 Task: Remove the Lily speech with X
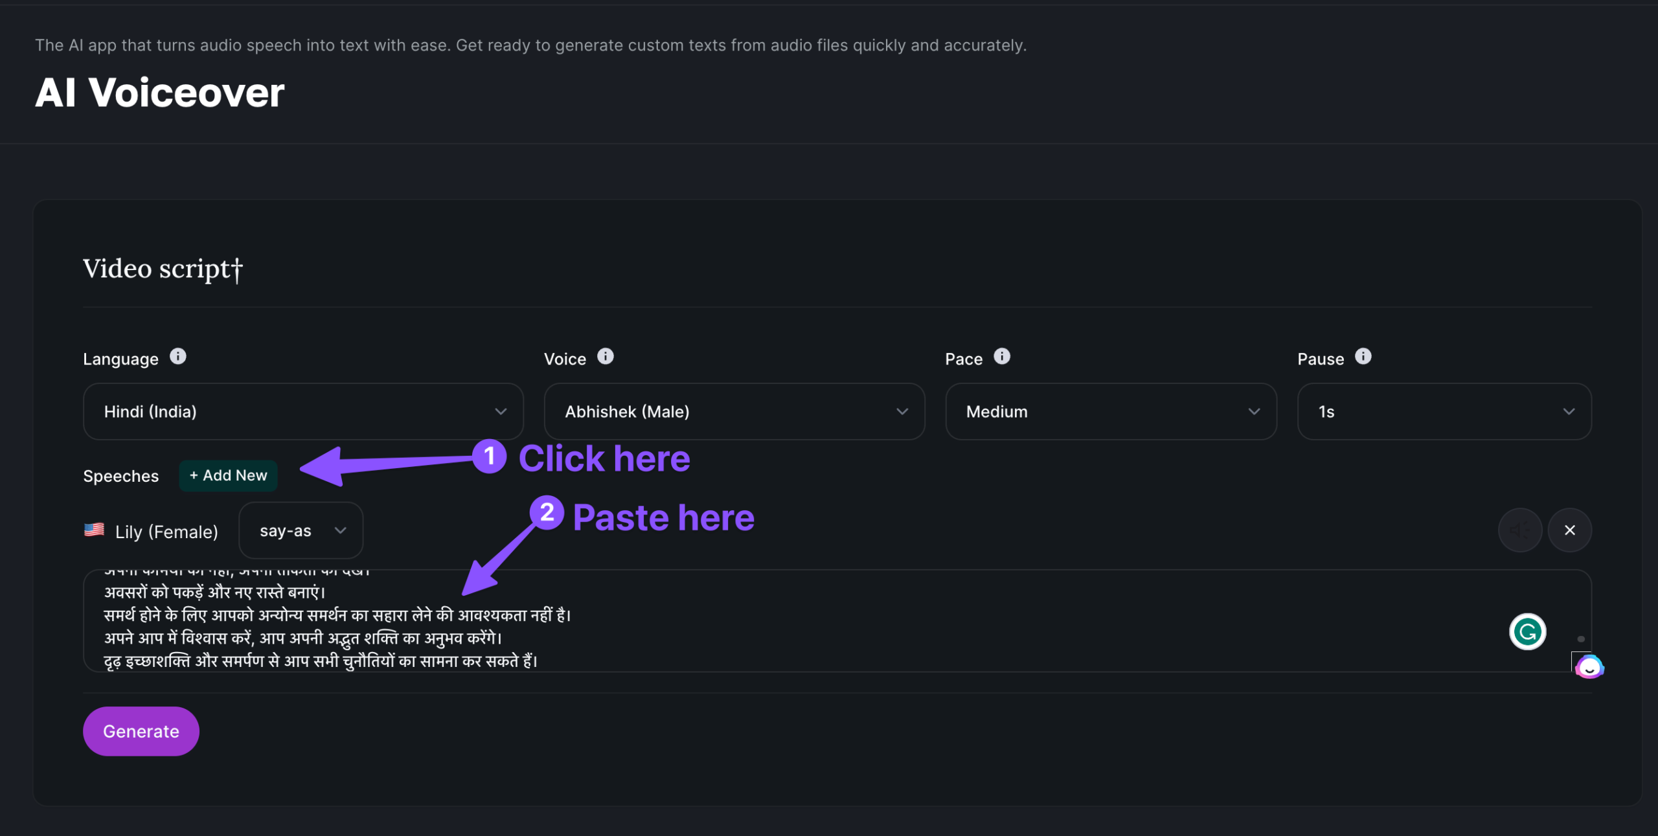point(1569,530)
